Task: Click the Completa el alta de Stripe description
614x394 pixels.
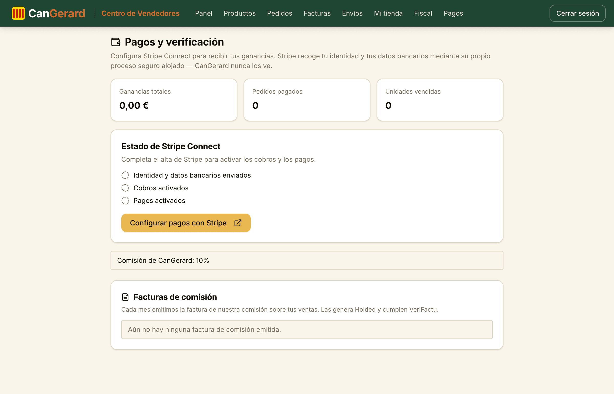Action: pos(218,159)
